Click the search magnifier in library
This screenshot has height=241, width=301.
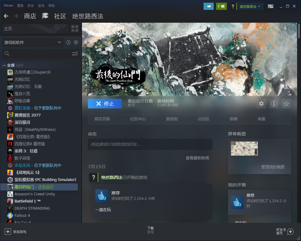[x=7, y=54]
